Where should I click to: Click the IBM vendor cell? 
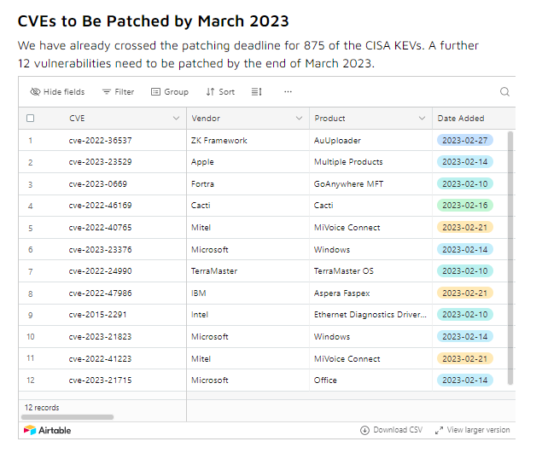[x=248, y=293]
